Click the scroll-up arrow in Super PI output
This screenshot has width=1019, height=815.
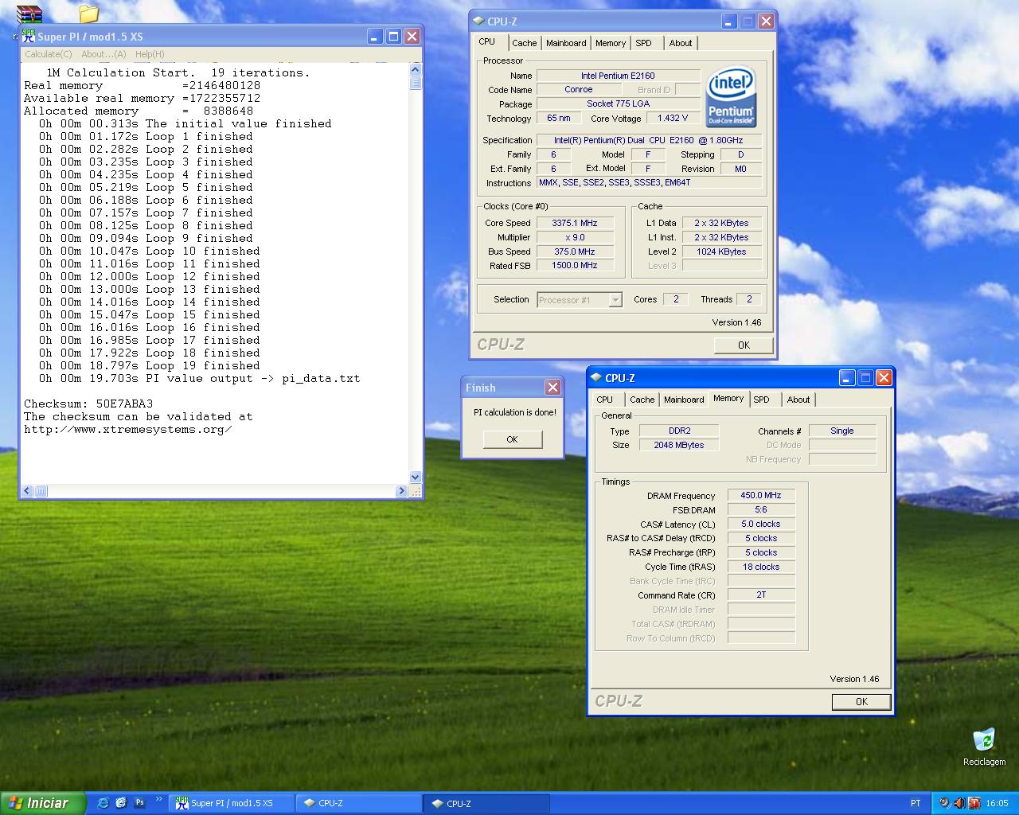(x=415, y=69)
